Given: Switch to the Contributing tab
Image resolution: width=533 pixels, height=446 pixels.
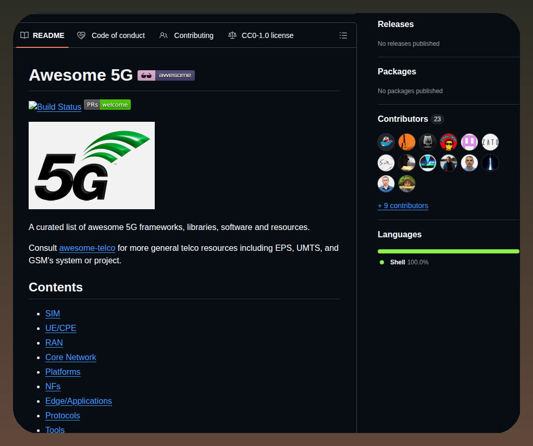Looking at the screenshot, I should [x=187, y=35].
